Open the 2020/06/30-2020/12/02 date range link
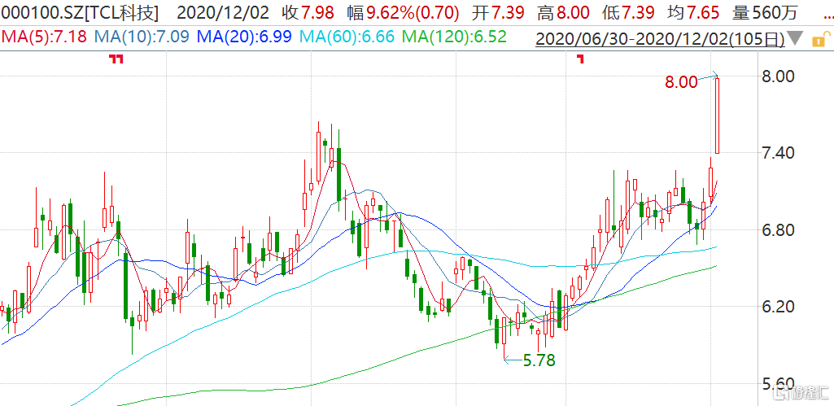834x406 pixels. (x=660, y=38)
